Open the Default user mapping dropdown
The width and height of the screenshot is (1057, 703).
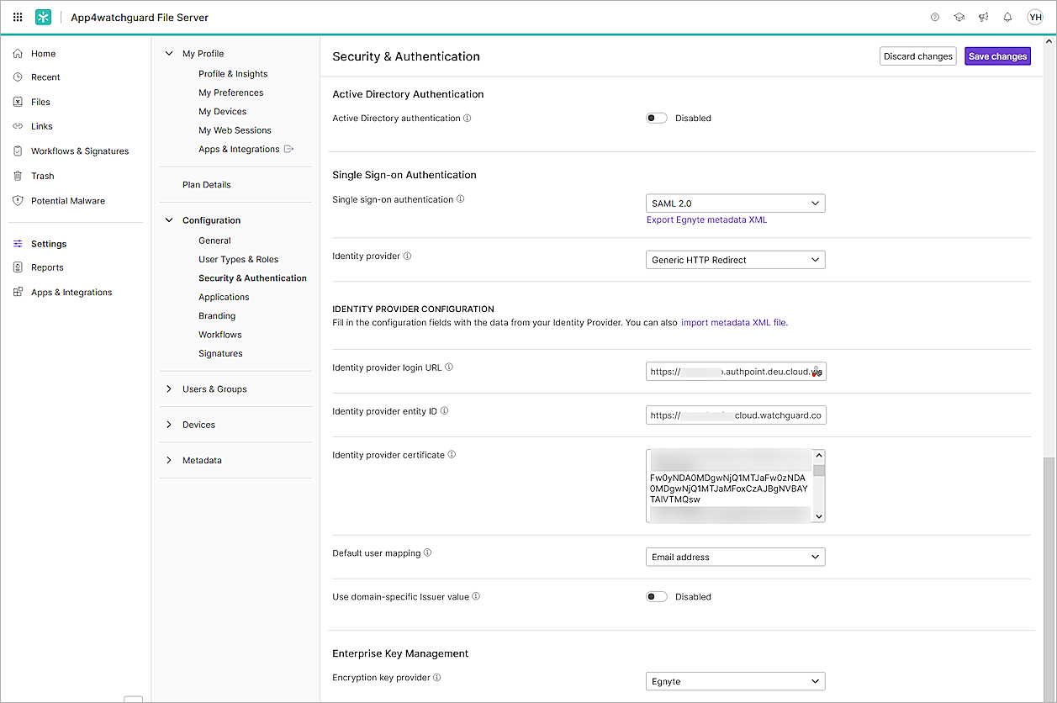(735, 557)
